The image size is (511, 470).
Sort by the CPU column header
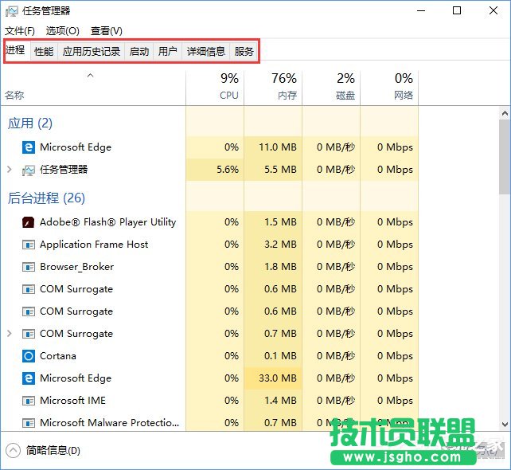click(215, 88)
